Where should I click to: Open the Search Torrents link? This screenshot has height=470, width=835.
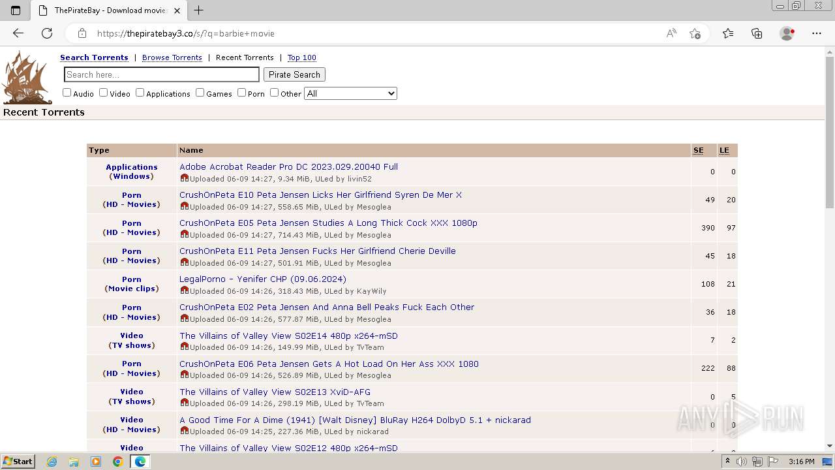[94, 57]
